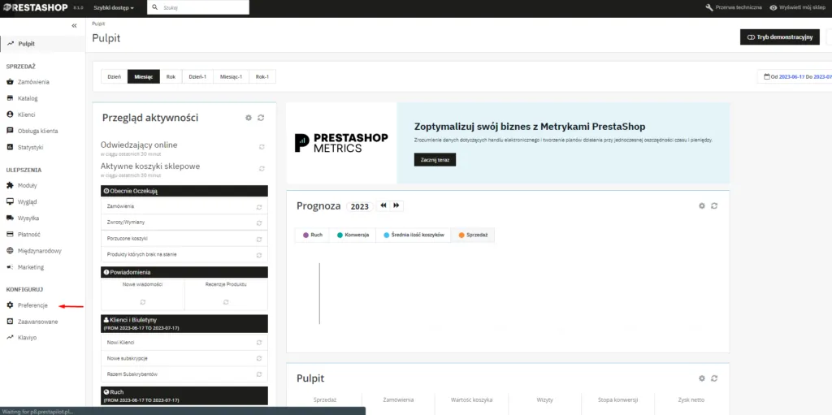Go to next year in Prognoza
The height and width of the screenshot is (415, 832).
click(397, 205)
